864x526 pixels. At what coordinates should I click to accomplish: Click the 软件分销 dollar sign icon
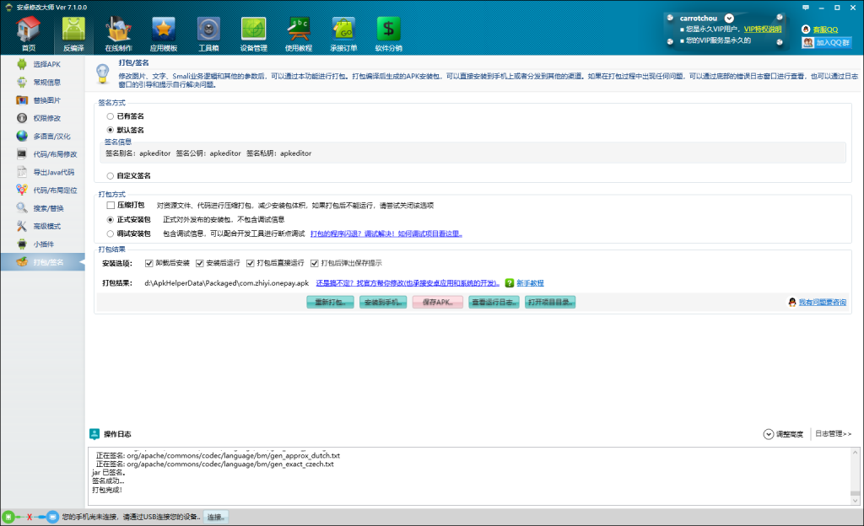(388, 30)
